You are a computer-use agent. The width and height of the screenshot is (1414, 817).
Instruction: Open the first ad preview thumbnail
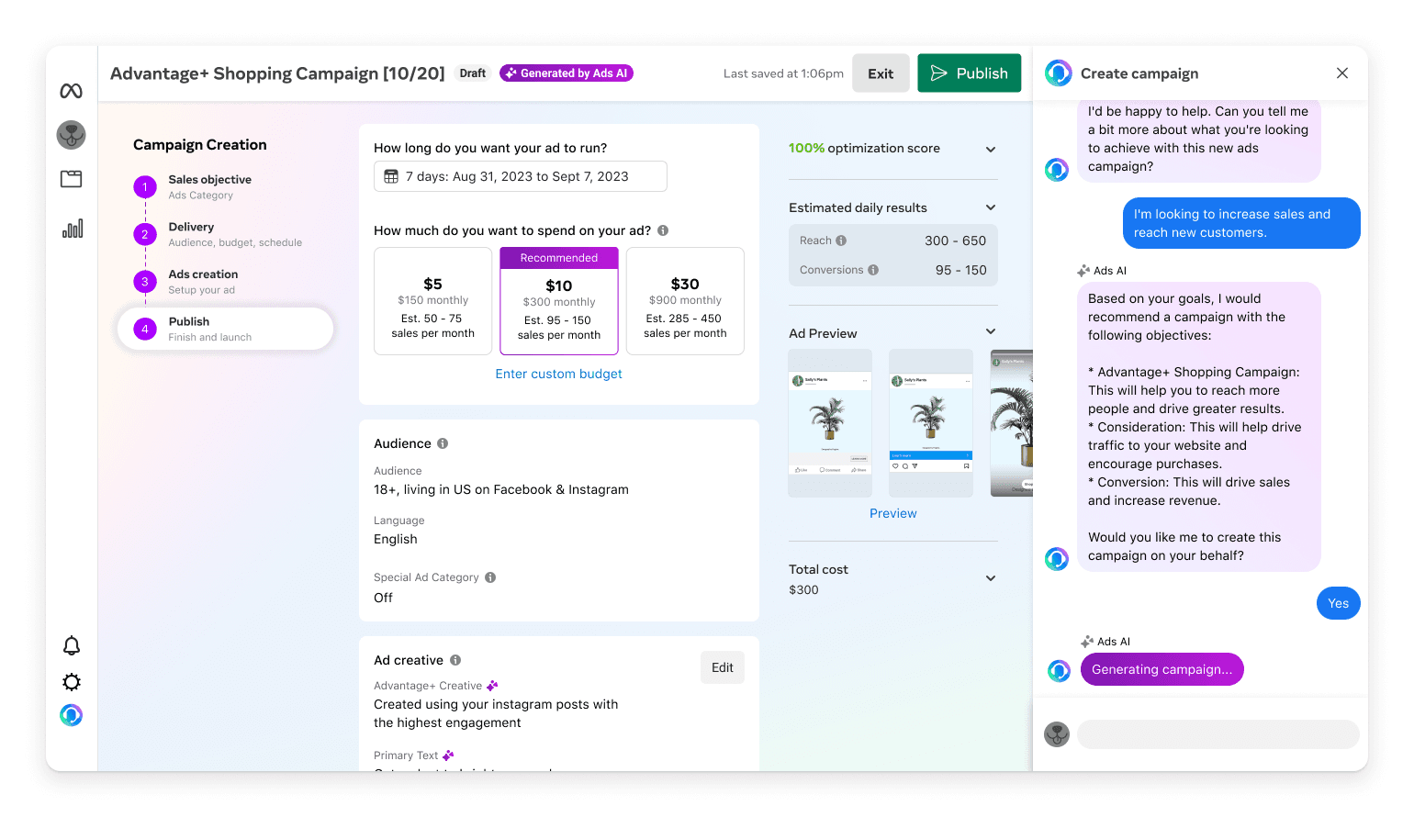click(x=830, y=423)
